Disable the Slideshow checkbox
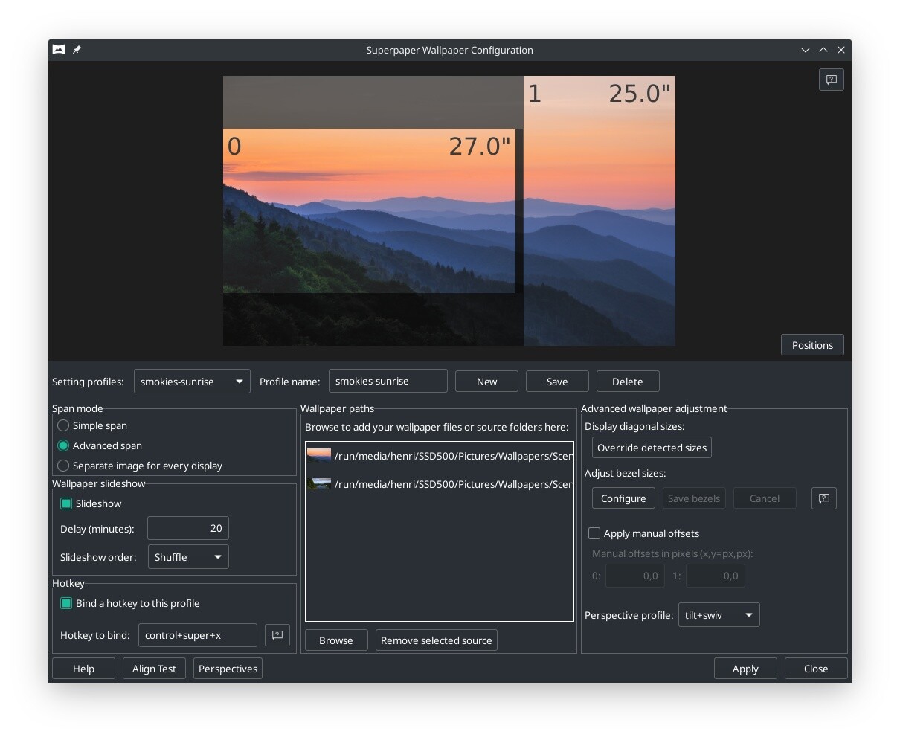The image size is (900, 740). pos(65,503)
